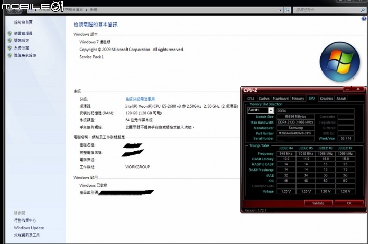
Task: Click the Week/Year value 03 / 14
Action: click(x=346, y=138)
